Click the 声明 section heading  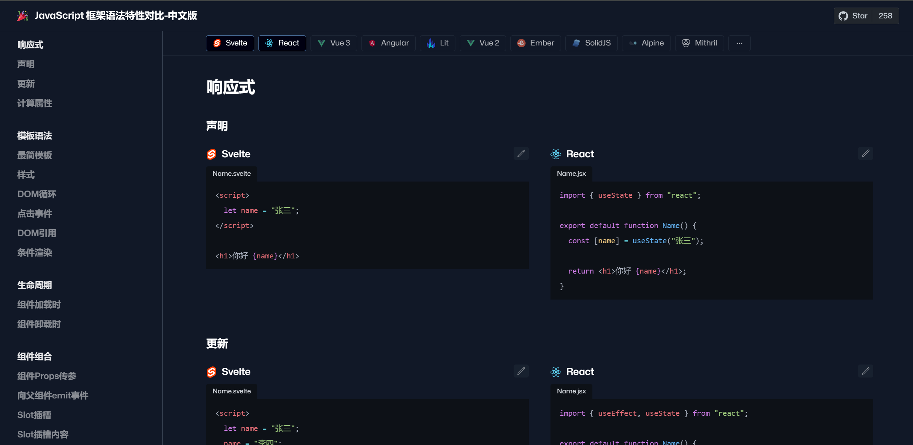[x=217, y=126]
